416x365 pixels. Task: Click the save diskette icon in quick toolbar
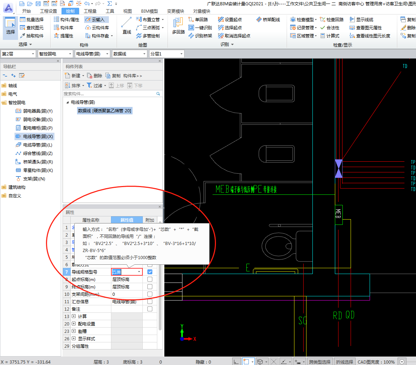click(x=38, y=4)
